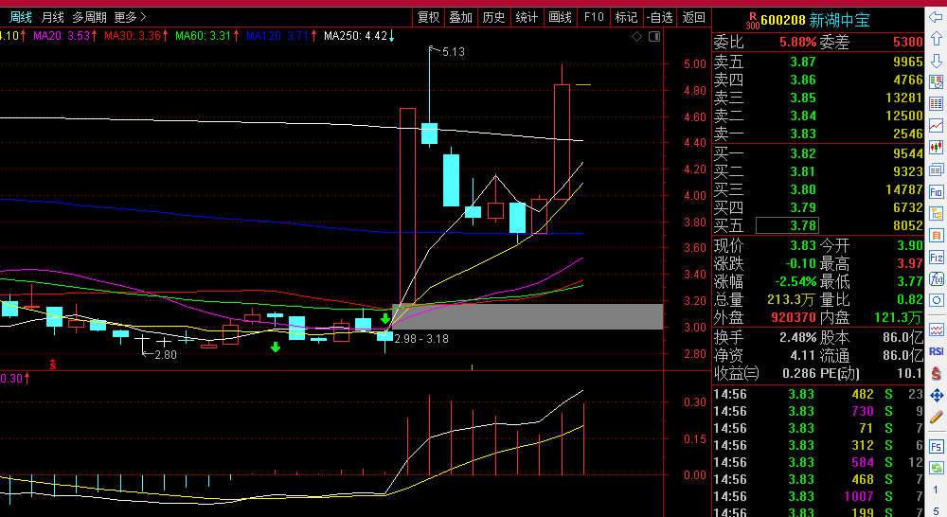Screen dimensions: 947x517
Task: Expand the 更多 more periods menu
Action: tap(130, 17)
